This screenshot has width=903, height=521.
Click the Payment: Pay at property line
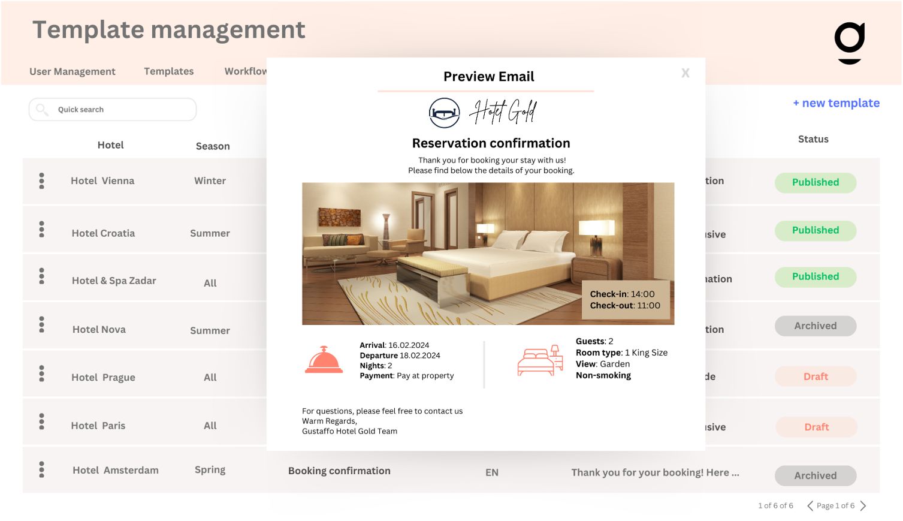pyautogui.click(x=407, y=376)
